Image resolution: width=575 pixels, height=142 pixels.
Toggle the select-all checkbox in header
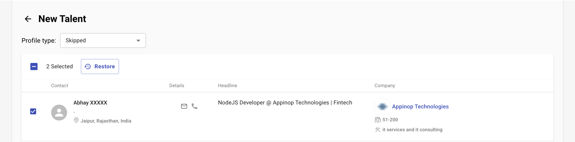[x=34, y=66]
